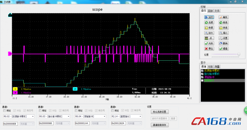
Task: Switch to the 回放 (Playback) tab
Action: [x=210, y=10]
